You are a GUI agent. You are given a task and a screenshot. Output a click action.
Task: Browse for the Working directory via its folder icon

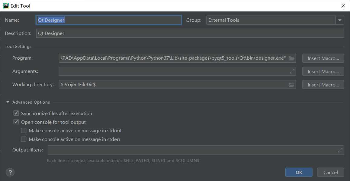(291, 85)
